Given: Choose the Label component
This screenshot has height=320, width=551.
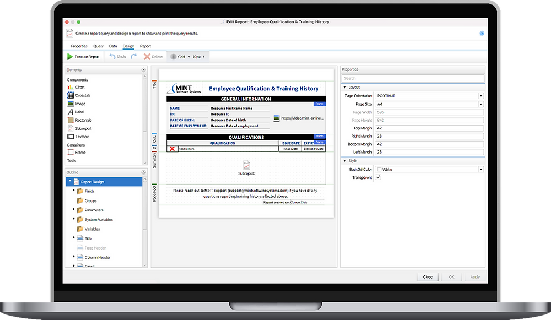Looking at the screenshot, I should pos(76,112).
